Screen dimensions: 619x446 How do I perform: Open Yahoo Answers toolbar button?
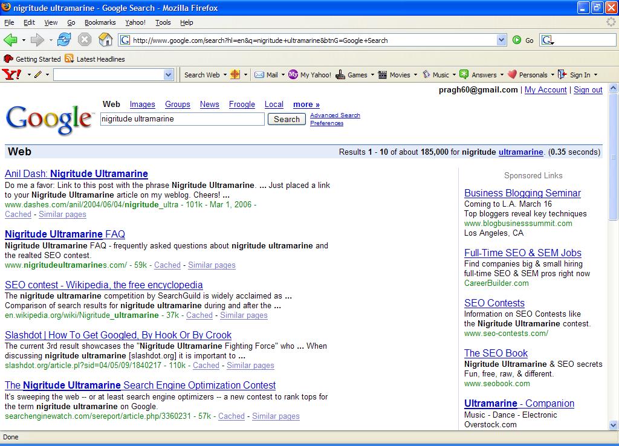(x=478, y=74)
